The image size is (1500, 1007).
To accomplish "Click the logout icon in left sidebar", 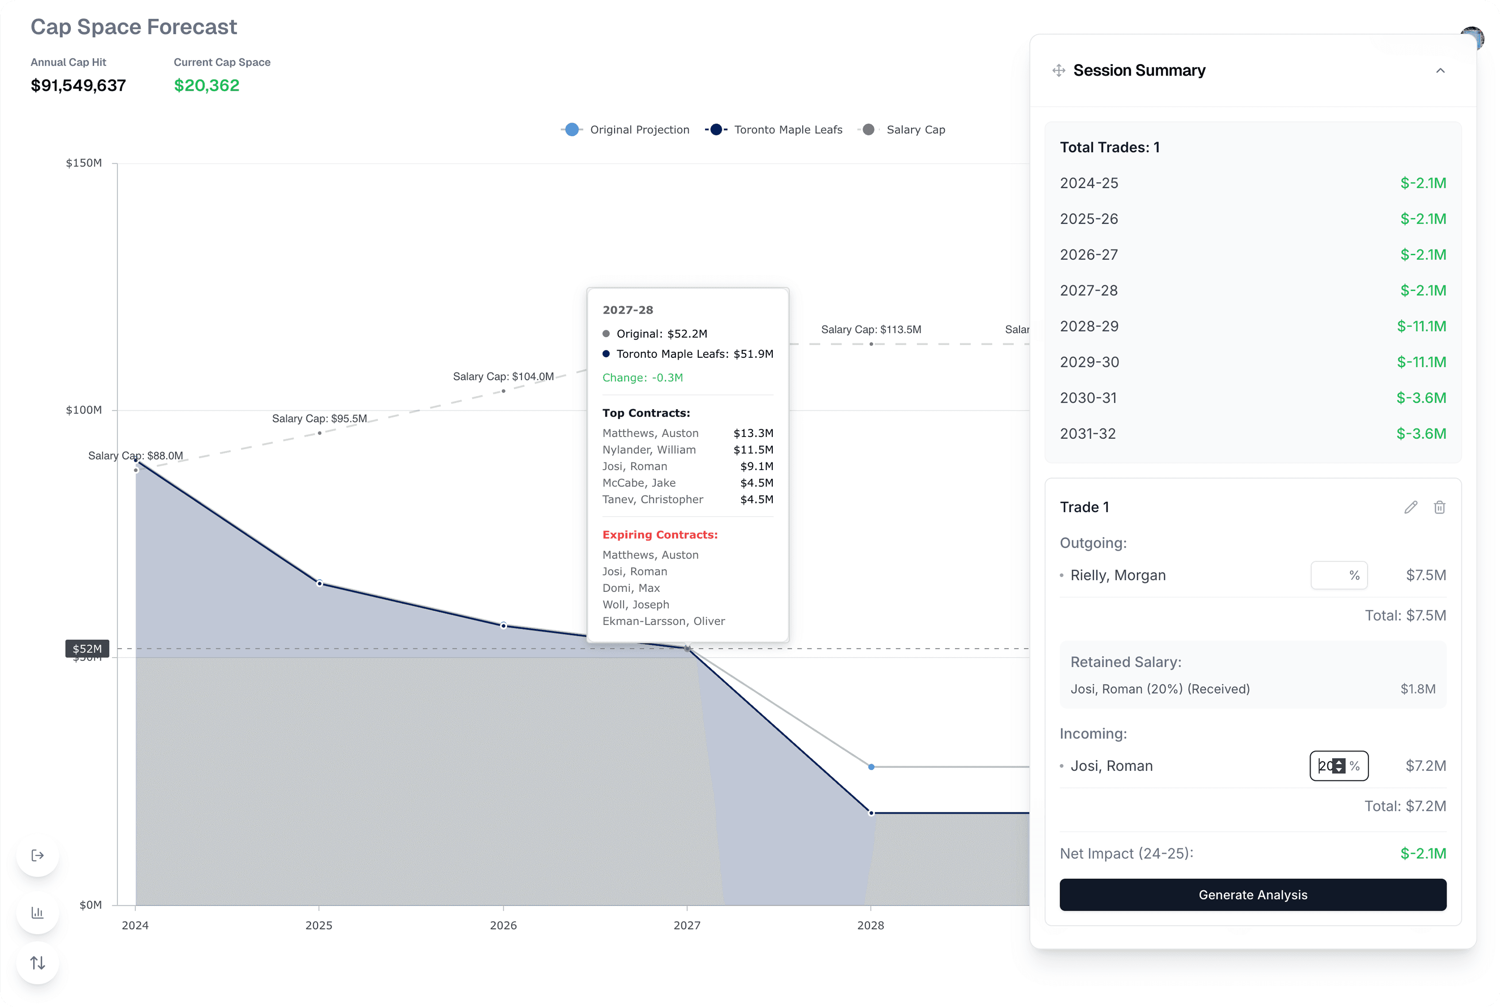I will pos(38,855).
